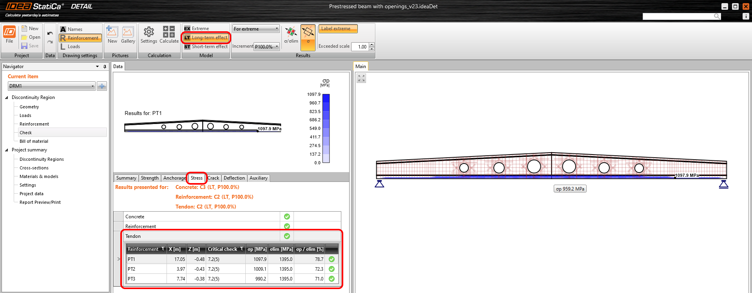
Task: Click the Undo arrow in Data group
Action: tap(50, 33)
